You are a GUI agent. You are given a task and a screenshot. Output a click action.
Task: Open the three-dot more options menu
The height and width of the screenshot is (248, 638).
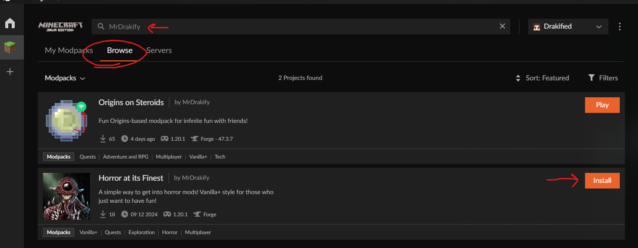coord(620,26)
